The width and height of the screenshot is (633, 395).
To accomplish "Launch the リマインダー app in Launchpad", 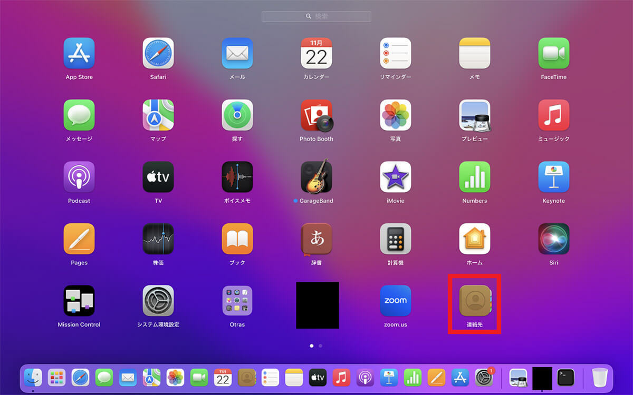I will pyautogui.click(x=396, y=53).
